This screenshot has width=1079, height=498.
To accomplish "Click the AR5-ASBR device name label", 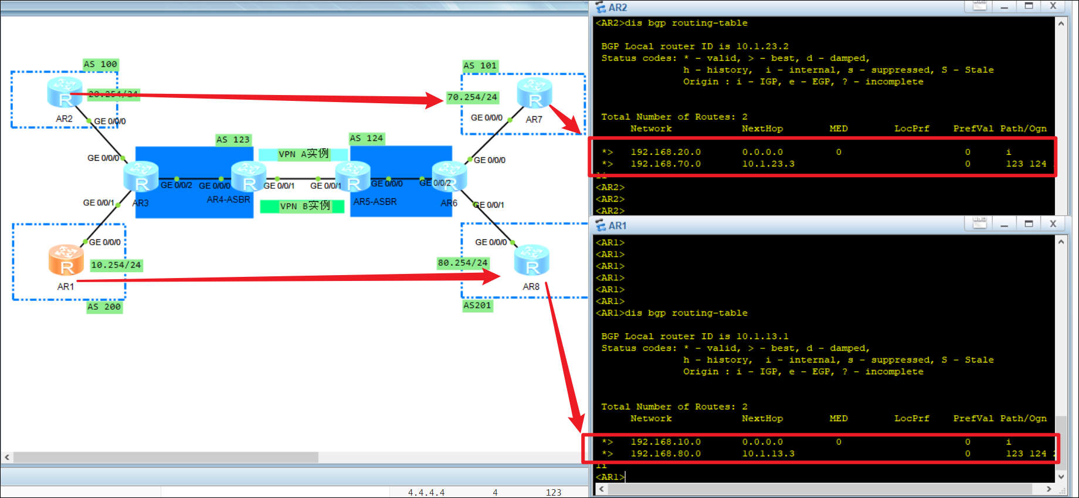I will (x=375, y=201).
